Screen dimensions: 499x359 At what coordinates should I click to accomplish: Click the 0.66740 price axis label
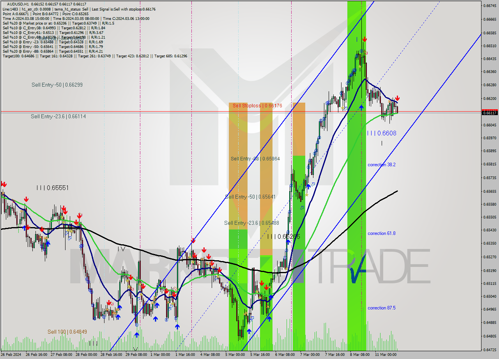click(490, 5)
